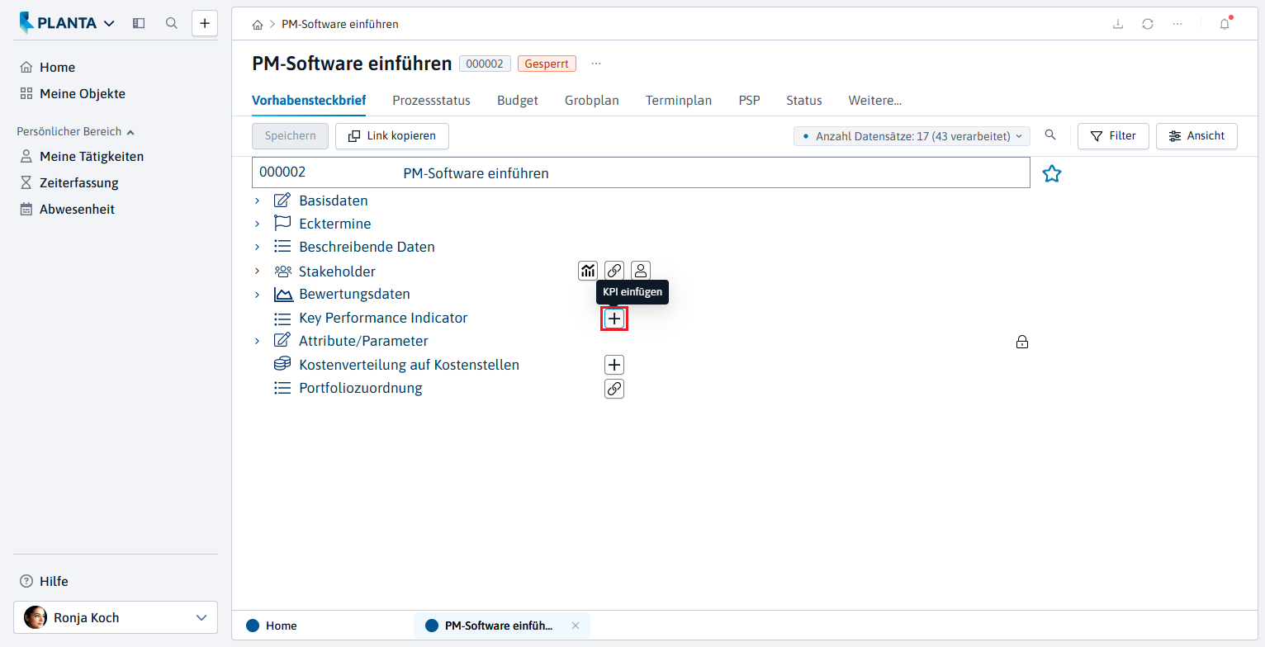1265x647 pixels.
Task: Open the three-dot menu beside the Gesperrt badge
Action: pyautogui.click(x=596, y=64)
